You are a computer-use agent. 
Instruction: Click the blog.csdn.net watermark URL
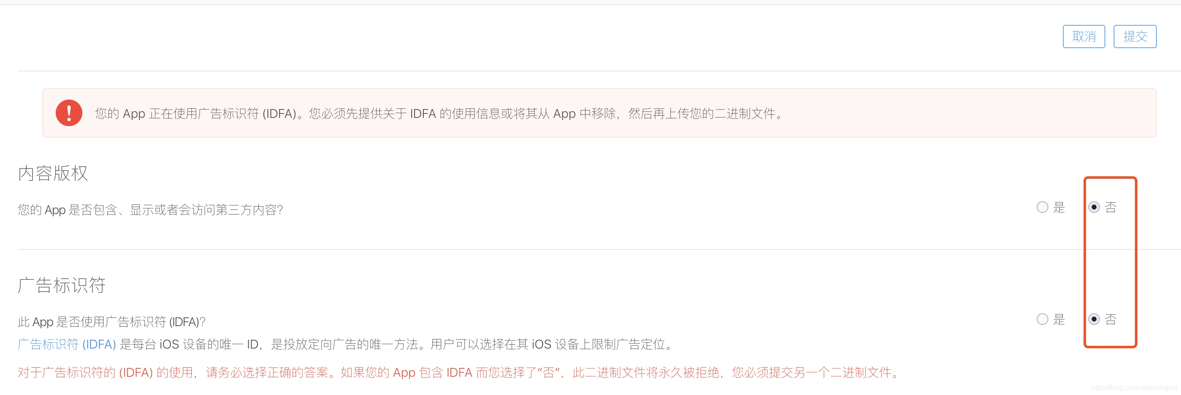[1134, 387]
